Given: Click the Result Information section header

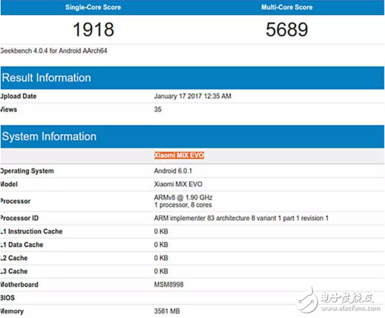Looking at the screenshot, I should pyautogui.click(x=47, y=78).
